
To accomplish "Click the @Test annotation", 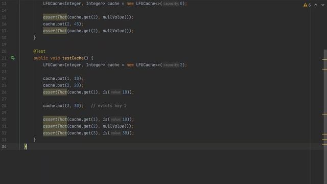I will click(x=39, y=51).
